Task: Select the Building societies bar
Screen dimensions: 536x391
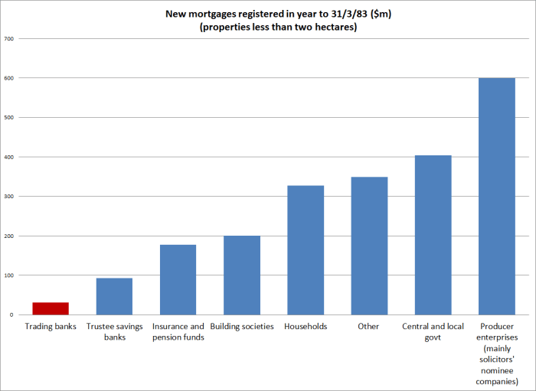Action: (x=242, y=275)
